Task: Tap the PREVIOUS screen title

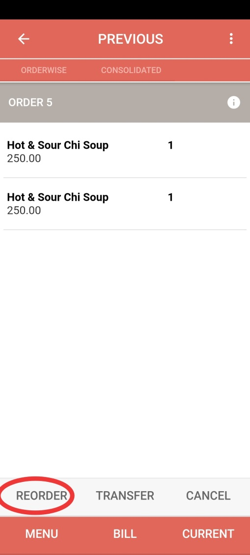Action: point(131,39)
